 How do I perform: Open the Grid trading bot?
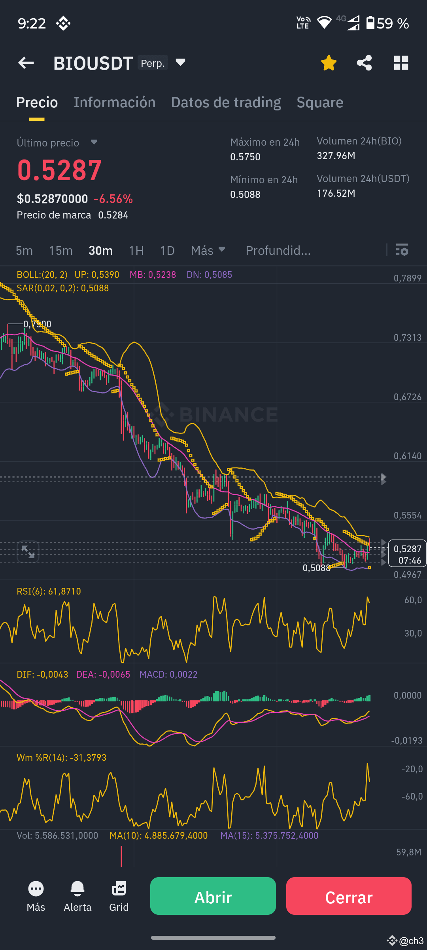(119, 897)
